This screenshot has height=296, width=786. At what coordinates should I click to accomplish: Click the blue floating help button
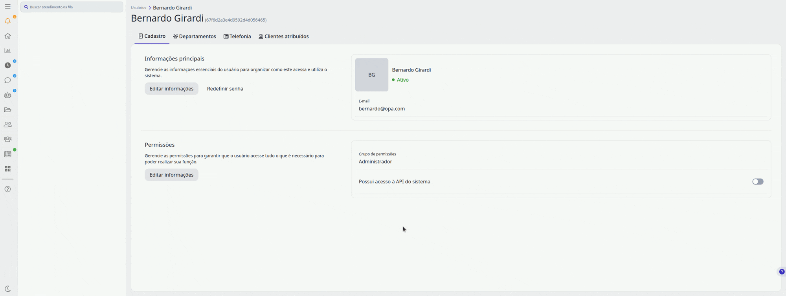tap(782, 272)
